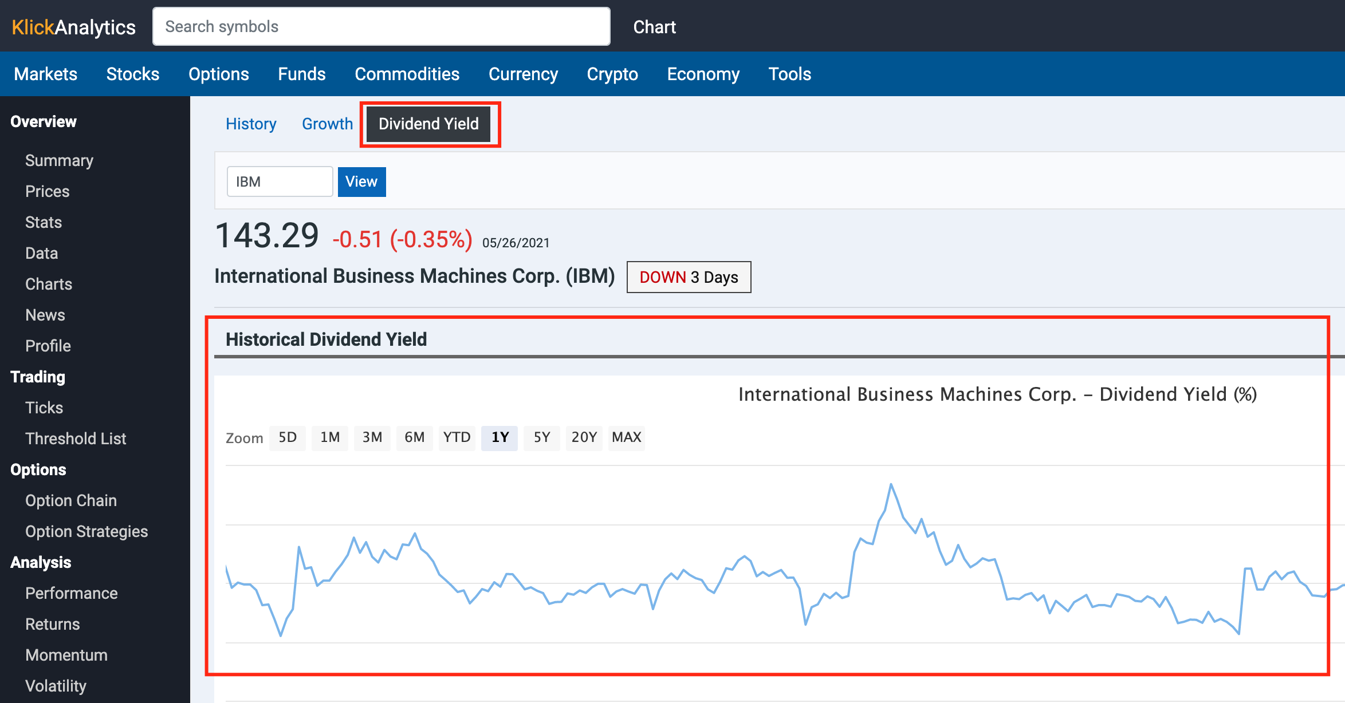Set chart zoom to 6M
The image size is (1345, 703).
point(415,438)
